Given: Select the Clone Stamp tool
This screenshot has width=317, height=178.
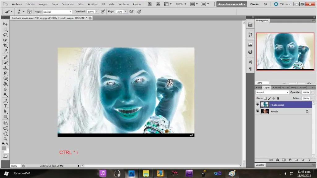Looking at the screenshot, I should [x=5, y=68].
